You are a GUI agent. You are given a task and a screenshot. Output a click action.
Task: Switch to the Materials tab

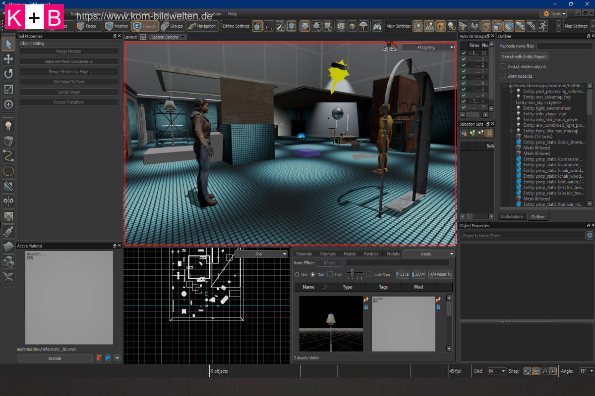point(304,254)
